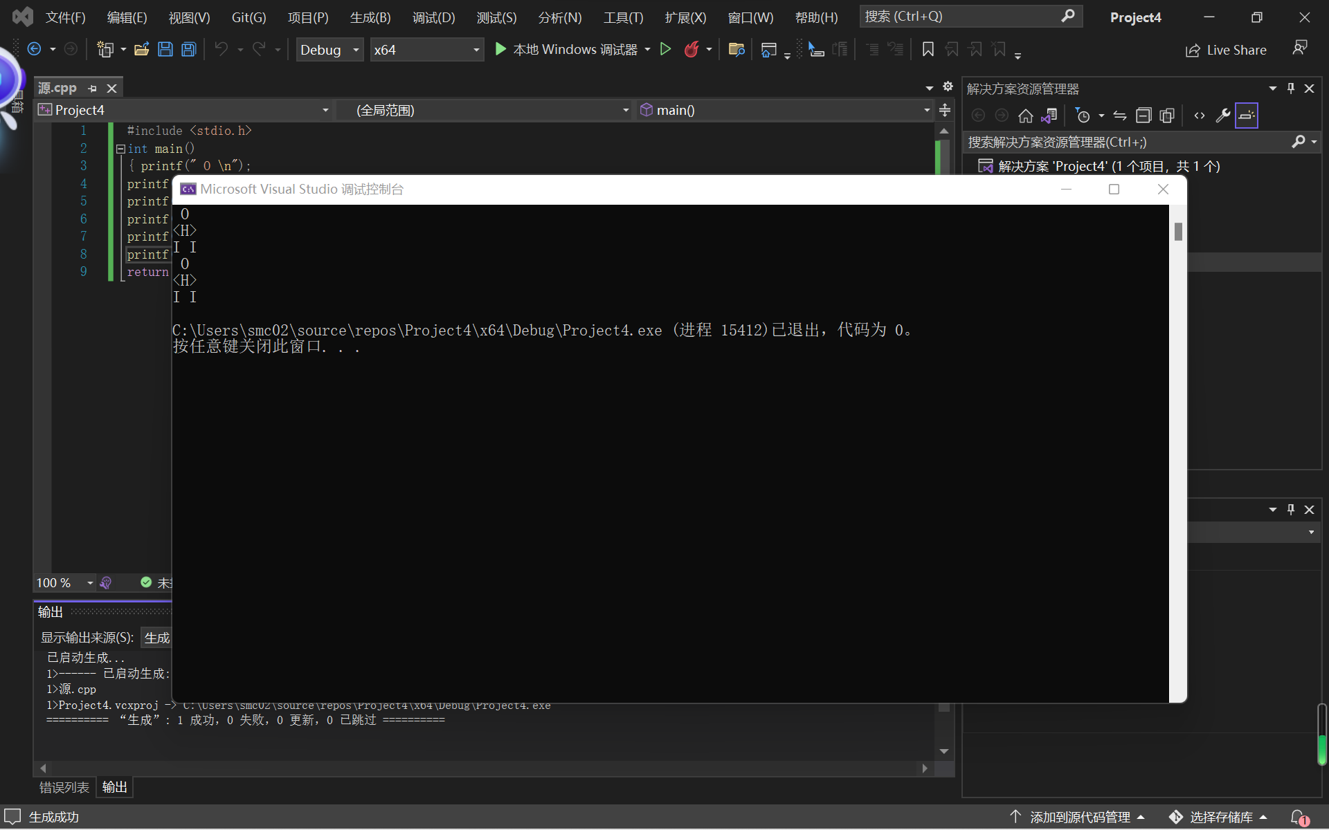The width and height of the screenshot is (1329, 830).
Task: Open the 调试(D) menu
Action: click(433, 17)
